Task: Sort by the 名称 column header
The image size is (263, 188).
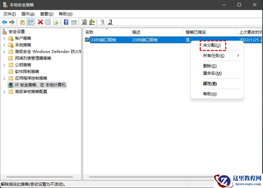Action: (x=106, y=32)
